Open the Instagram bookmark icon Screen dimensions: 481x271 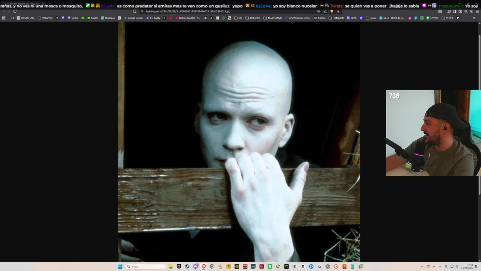[410, 18]
